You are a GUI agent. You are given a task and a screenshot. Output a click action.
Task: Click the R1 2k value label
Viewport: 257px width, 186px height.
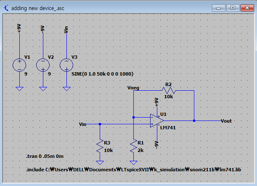click(140, 150)
